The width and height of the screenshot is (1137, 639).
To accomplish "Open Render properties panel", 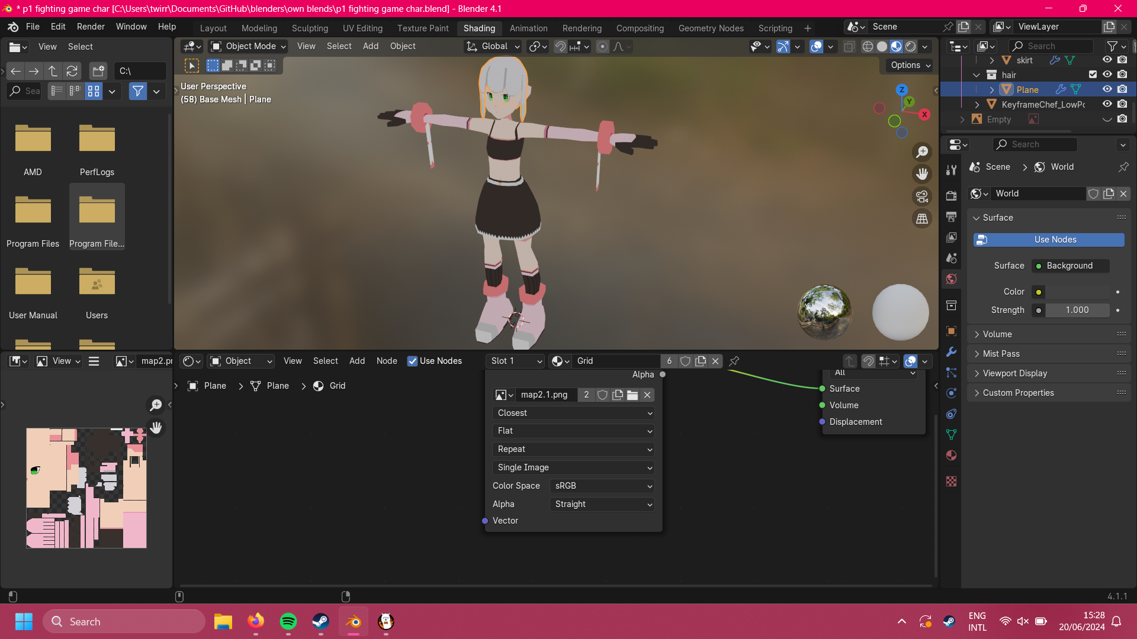I will coord(952,195).
